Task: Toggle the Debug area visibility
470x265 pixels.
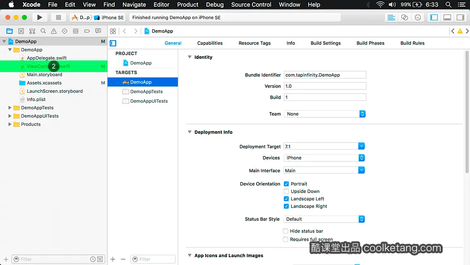Action: pyautogui.click(x=447, y=17)
